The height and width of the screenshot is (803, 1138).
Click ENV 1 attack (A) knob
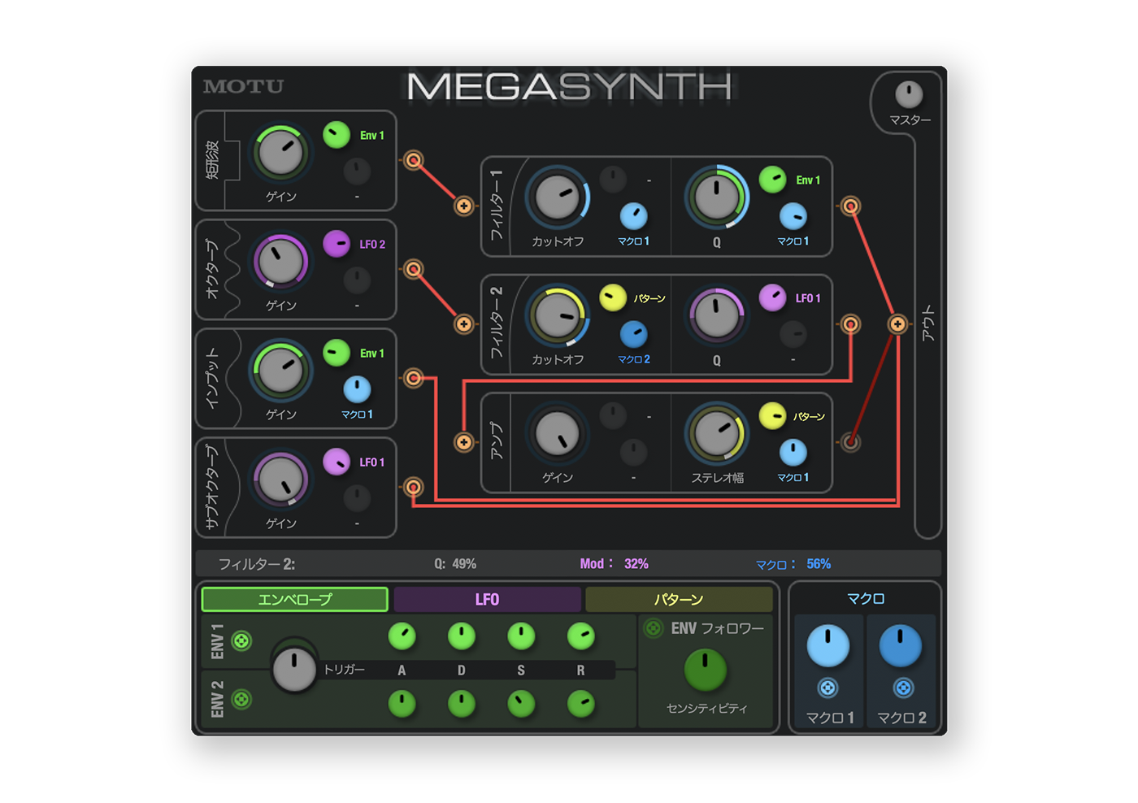click(402, 636)
